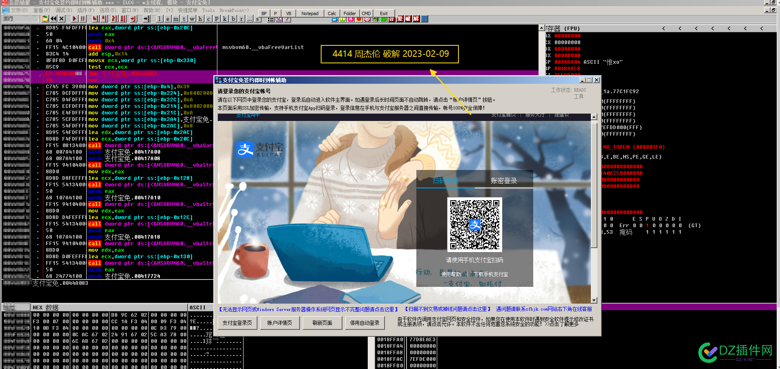
Task: Open Call stack with the 'k' button
Action: click(x=225, y=19)
